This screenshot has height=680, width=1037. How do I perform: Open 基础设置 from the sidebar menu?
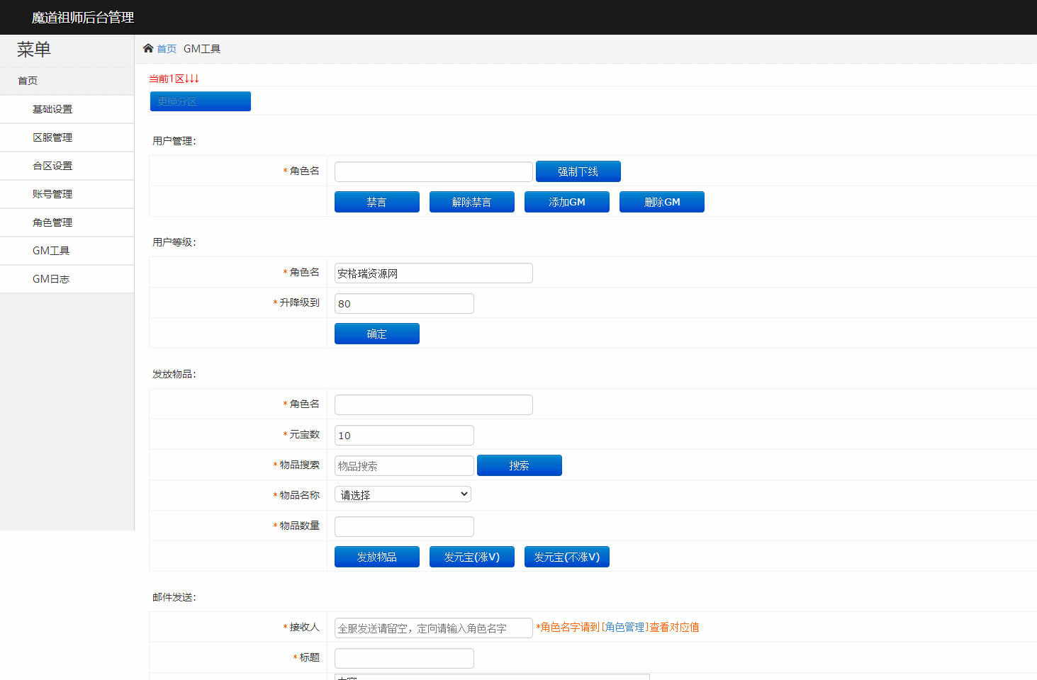coord(50,108)
